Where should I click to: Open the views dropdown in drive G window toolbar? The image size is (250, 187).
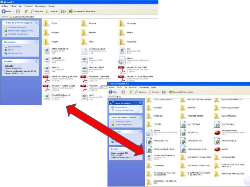pos(166,92)
